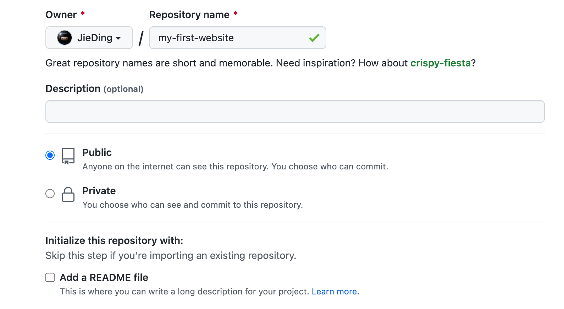564x309 pixels.
Task: Click the Initialize this repository with heading
Action: pyautogui.click(x=114, y=240)
